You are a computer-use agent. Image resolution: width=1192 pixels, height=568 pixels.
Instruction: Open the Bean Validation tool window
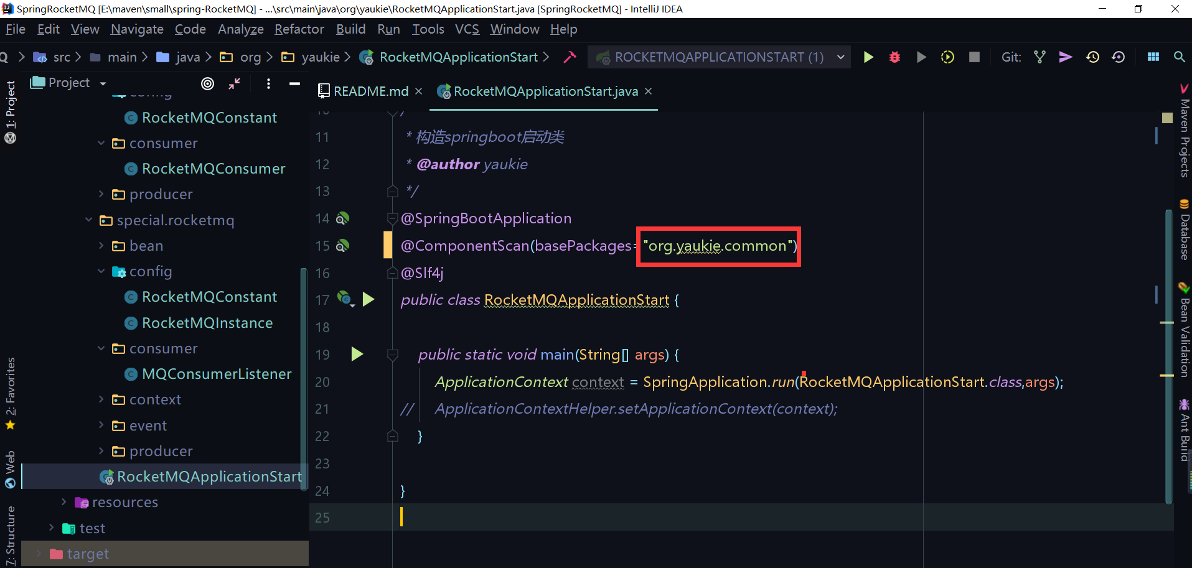coord(1185,330)
